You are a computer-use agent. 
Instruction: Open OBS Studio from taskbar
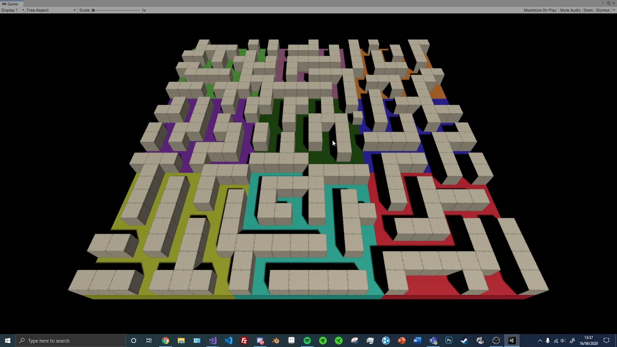pyautogui.click(x=496, y=341)
